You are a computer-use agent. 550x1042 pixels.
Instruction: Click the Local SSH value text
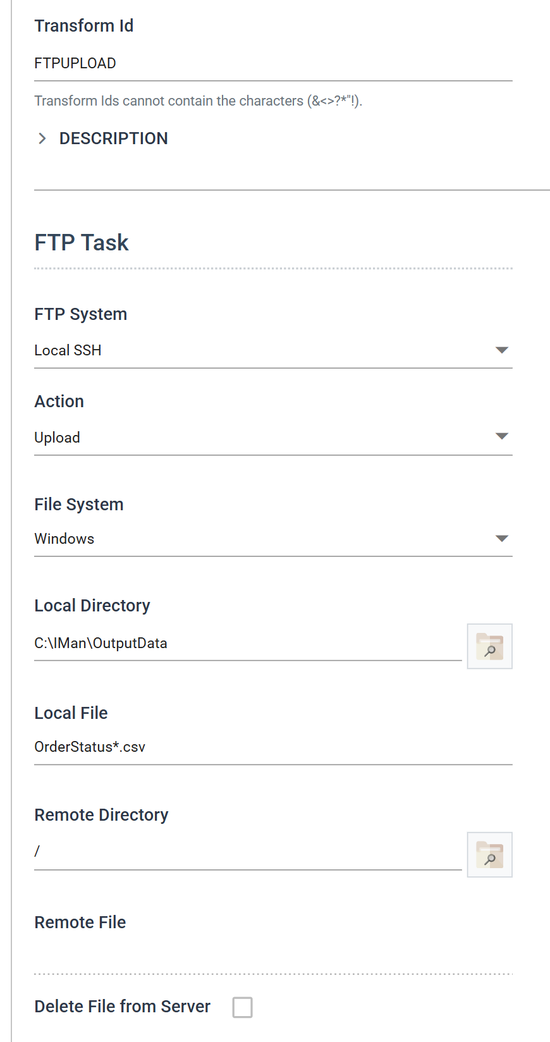click(68, 350)
